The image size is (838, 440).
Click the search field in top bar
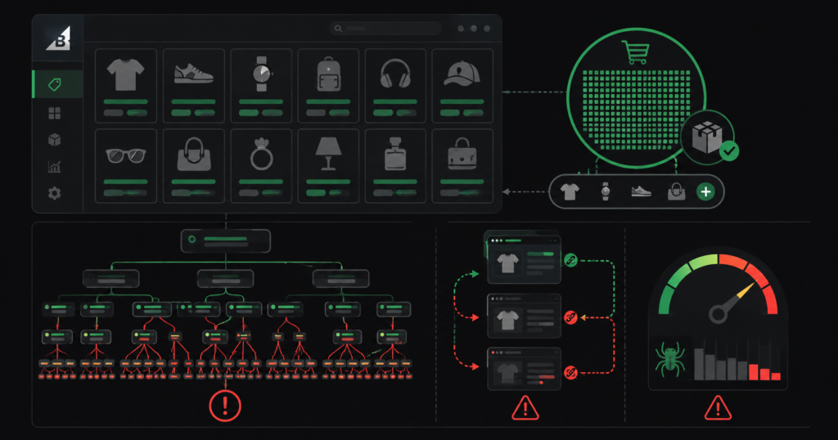386,29
